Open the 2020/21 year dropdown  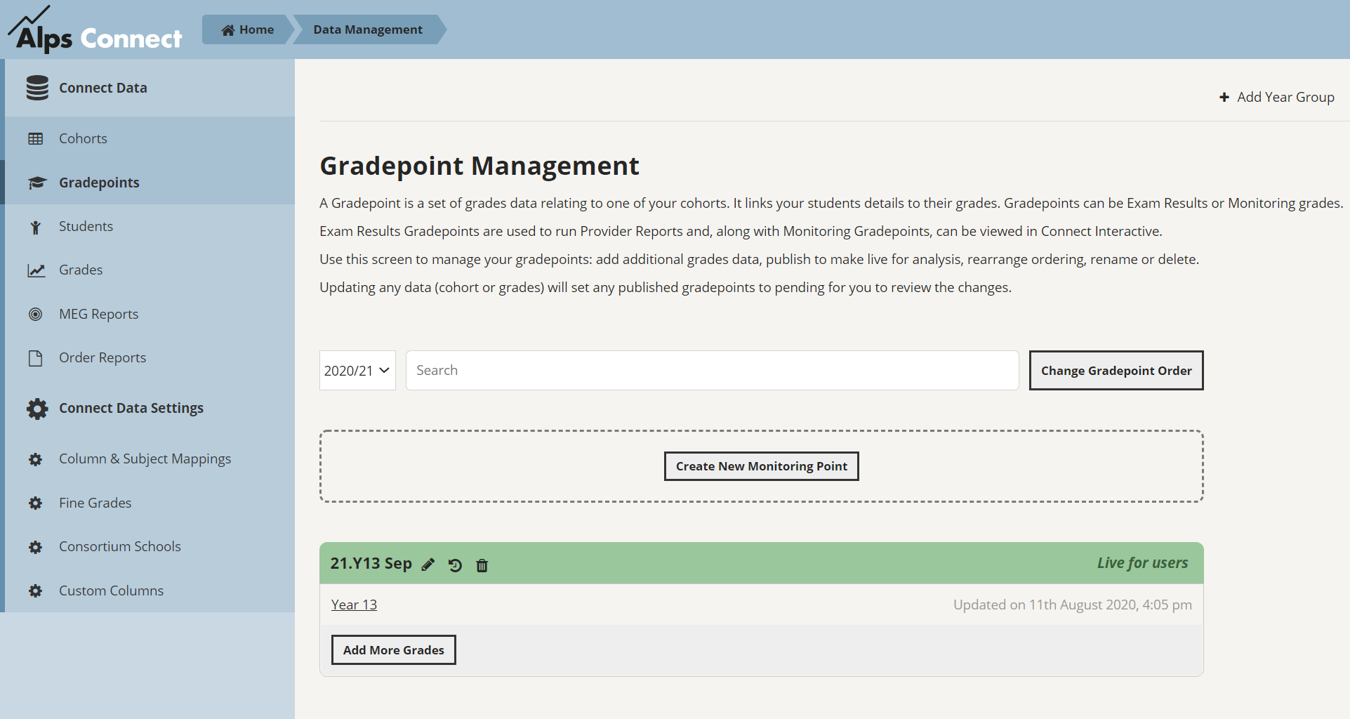coord(357,370)
